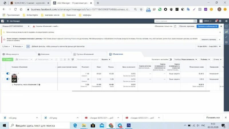229x129 pixels.
Task: Open the Столбцы: Результативность columns dropdown
Action: [x=185, y=60]
